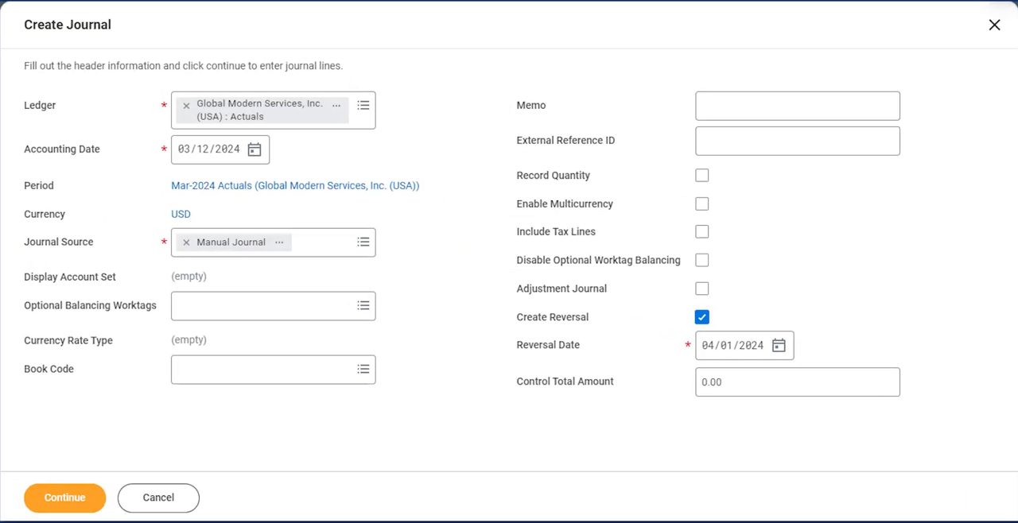Image resolution: width=1018 pixels, height=523 pixels.
Task: Click the Display Account Set (empty) value
Action: tap(189, 277)
